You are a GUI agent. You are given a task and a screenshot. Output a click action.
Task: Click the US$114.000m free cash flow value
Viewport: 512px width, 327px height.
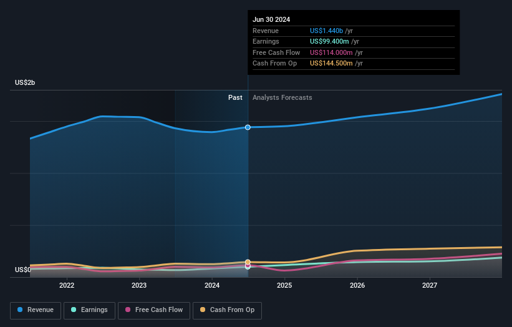click(331, 52)
